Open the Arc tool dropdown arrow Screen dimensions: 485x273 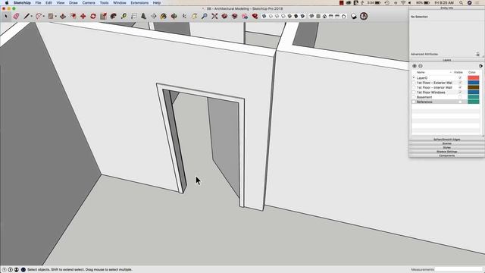click(44, 17)
